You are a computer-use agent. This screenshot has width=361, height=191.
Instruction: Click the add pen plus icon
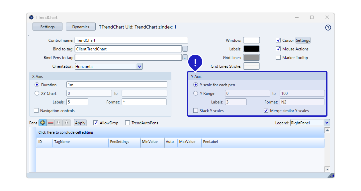[43, 123]
